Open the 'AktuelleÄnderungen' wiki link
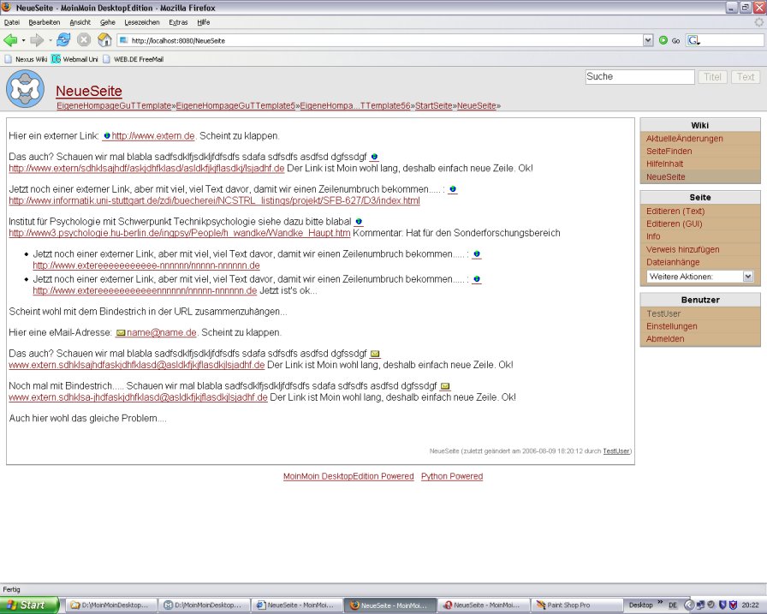The height and width of the screenshot is (614, 767). click(x=684, y=139)
